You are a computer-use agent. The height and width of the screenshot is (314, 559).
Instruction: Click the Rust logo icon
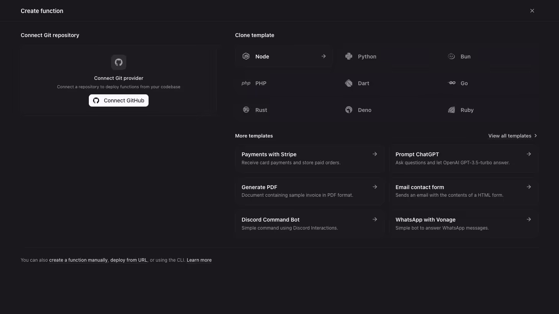tap(246, 110)
